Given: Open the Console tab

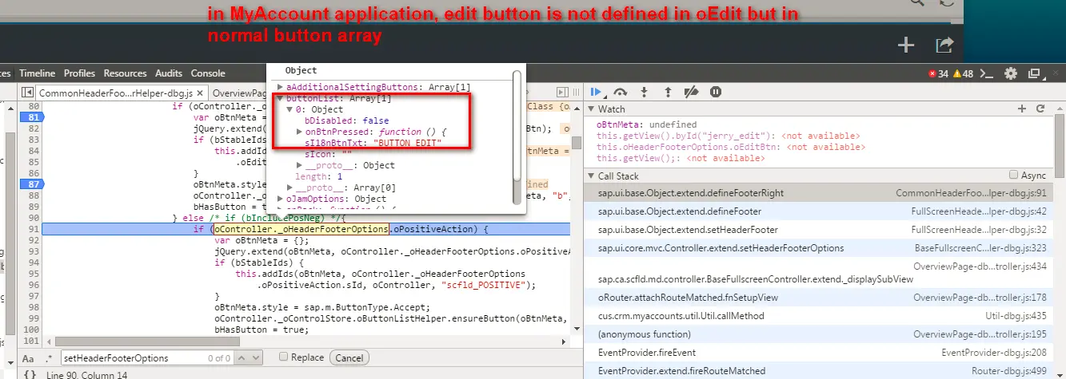Looking at the screenshot, I should pyautogui.click(x=207, y=73).
